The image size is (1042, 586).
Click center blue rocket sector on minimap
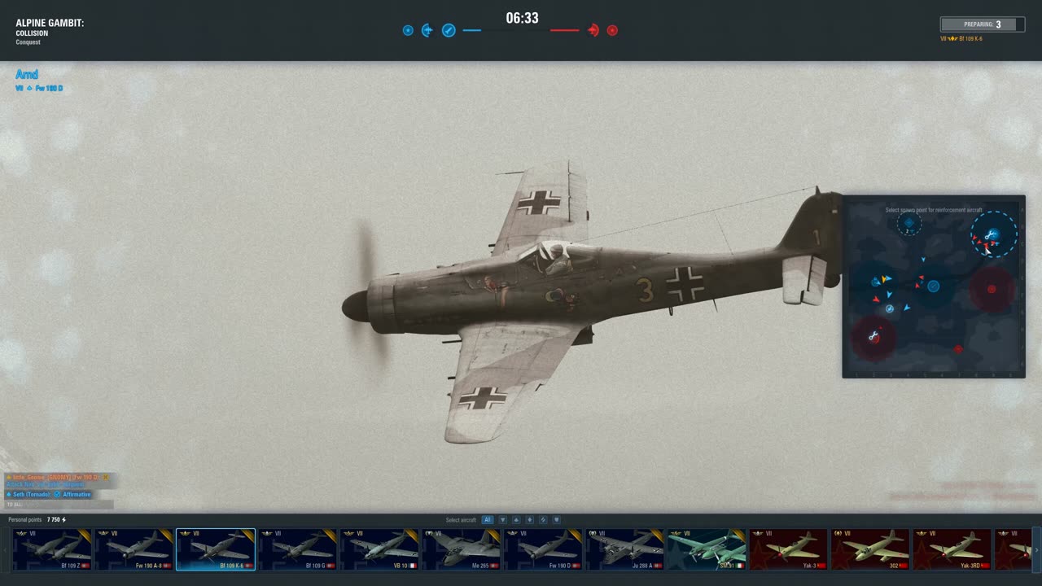pos(934,286)
